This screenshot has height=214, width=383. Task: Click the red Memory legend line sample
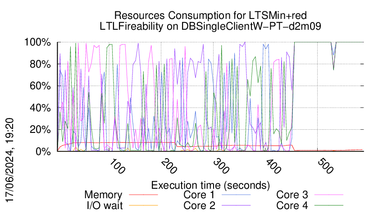(143, 195)
